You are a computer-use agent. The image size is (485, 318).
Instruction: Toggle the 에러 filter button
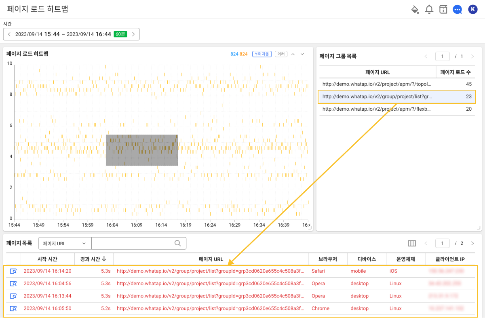coord(281,54)
